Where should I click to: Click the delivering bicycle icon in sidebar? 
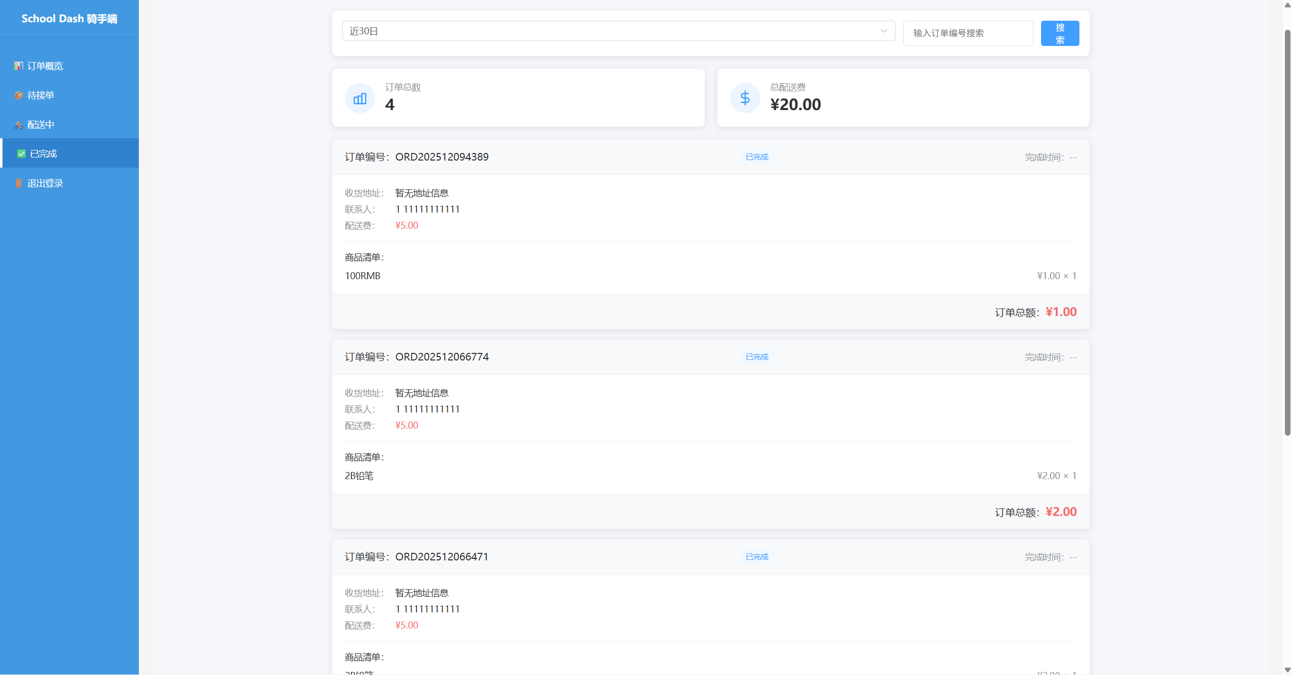point(19,125)
